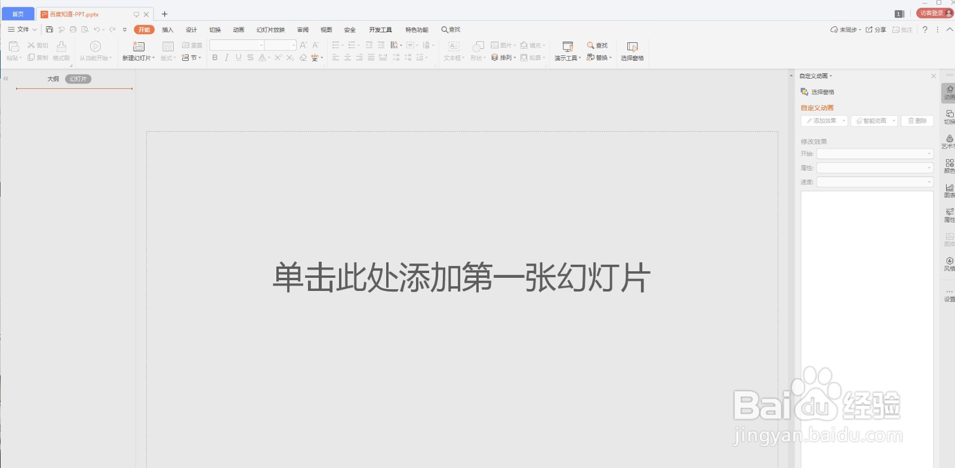Open the Properties (属性) sidebar icon
The height and width of the screenshot is (468, 955).
pos(950,215)
